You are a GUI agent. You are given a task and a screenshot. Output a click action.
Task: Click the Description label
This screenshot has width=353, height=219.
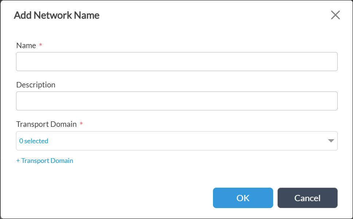click(x=35, y=85)
